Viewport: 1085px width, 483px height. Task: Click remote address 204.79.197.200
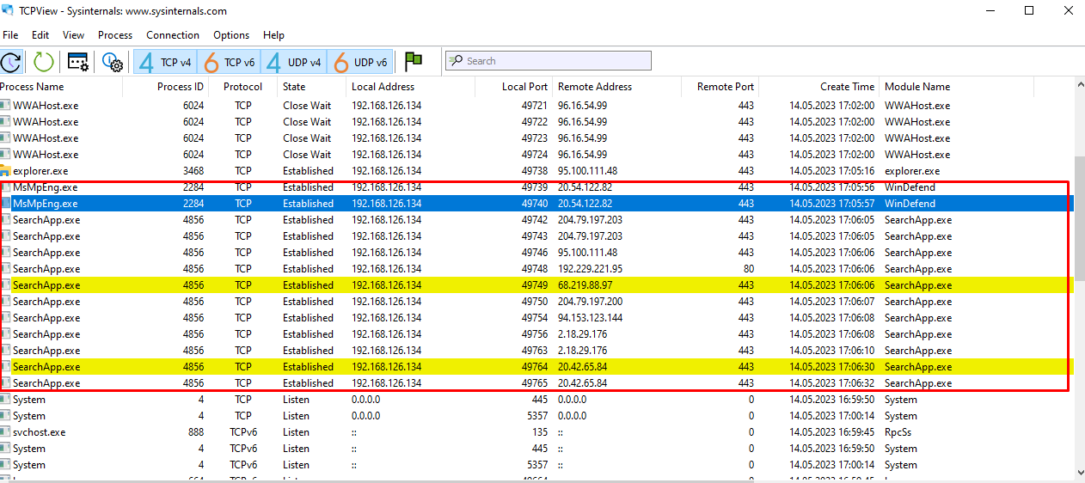click(590, 302)
